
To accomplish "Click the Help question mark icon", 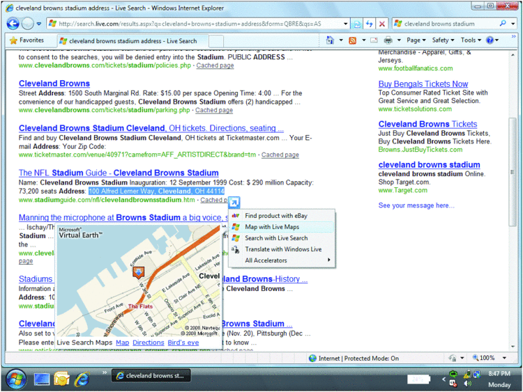I will [x=490, y=40].
